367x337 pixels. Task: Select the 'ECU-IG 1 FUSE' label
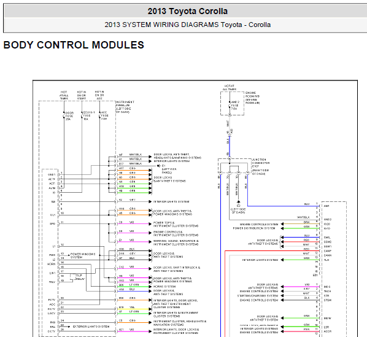pos(89,115)
